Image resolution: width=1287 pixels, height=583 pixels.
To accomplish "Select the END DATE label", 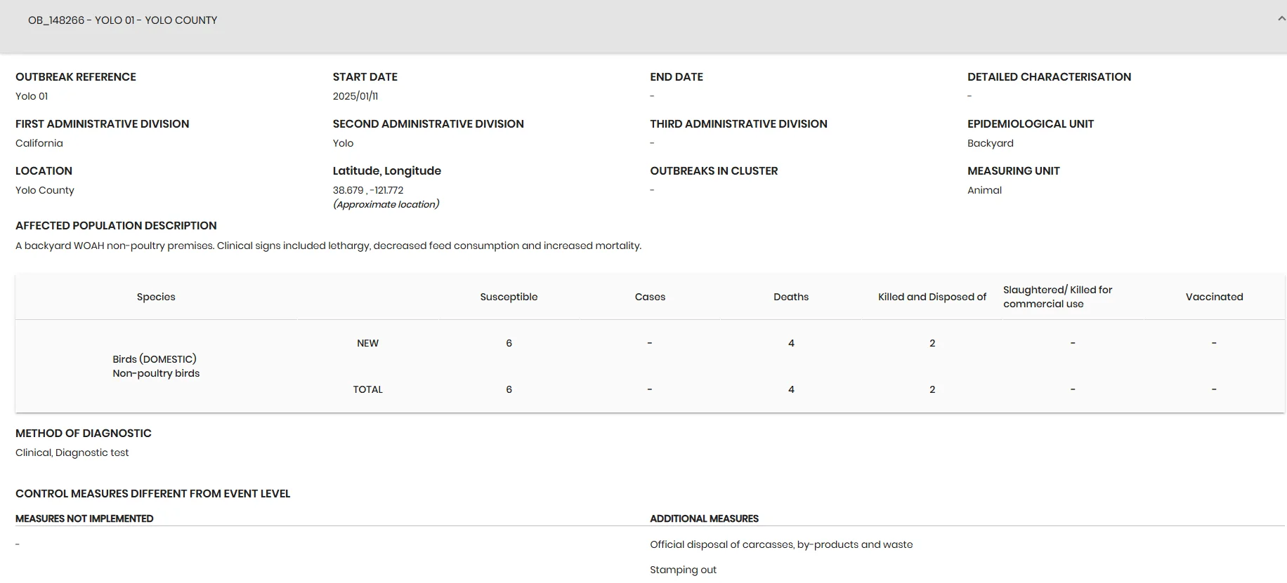I will pos(677,77).
